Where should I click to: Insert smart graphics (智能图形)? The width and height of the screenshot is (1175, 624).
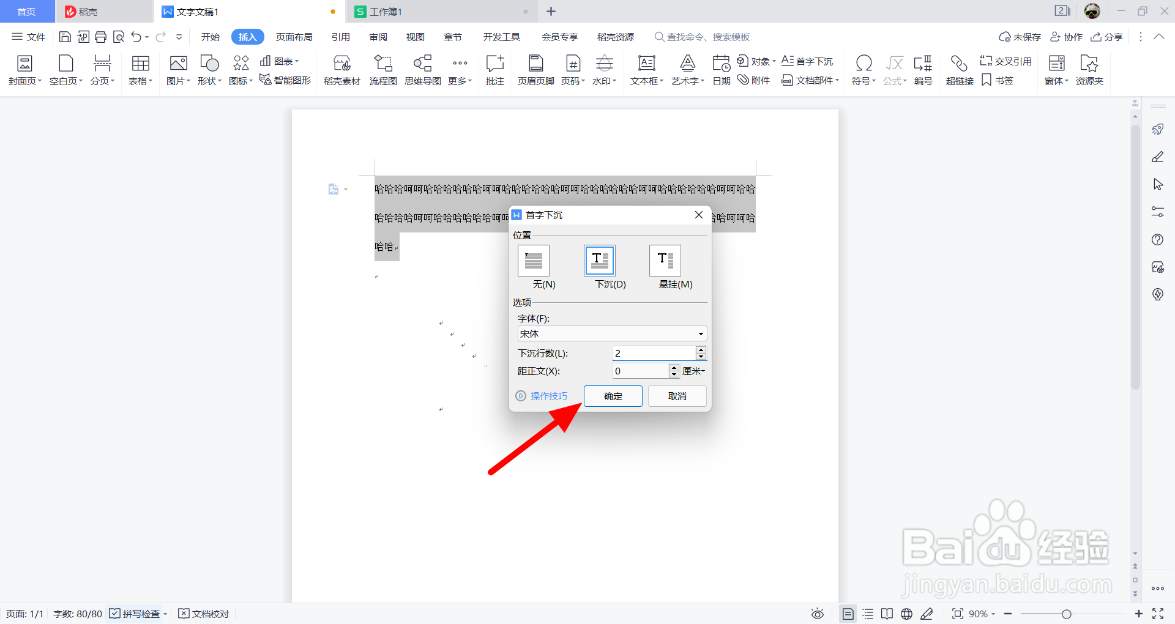[285, 80]
